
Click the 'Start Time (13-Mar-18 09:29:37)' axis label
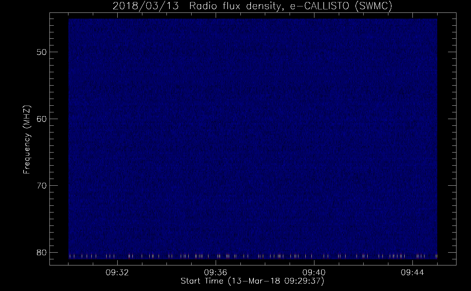252,281
